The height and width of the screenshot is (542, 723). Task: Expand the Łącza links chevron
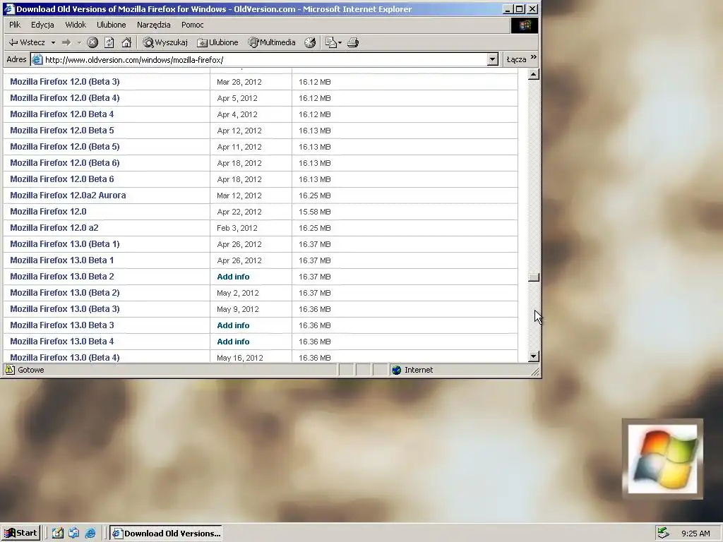pos(534,57)
